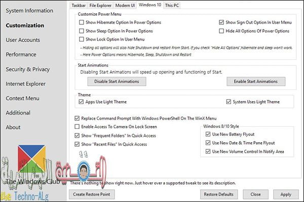Toggle System Uses Light Theme checkbox
The height and width of the screenshot is (202, 304).
[229, 102]
